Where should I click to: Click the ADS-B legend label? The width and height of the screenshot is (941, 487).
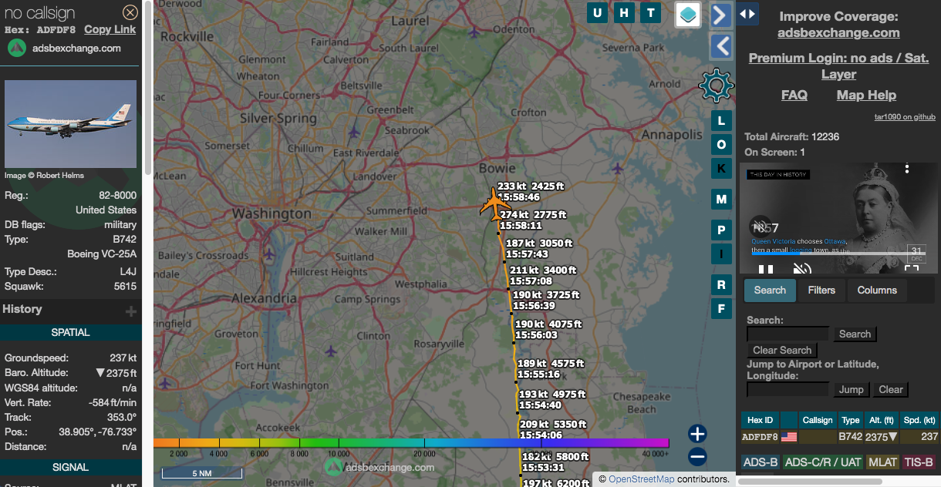(760, 462)
